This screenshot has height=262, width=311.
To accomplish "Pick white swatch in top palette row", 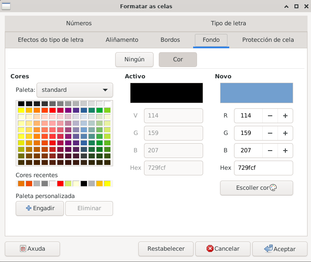I will (x=107, y=104).
